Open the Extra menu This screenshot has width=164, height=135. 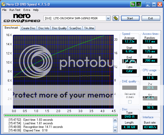coord(27,10)
